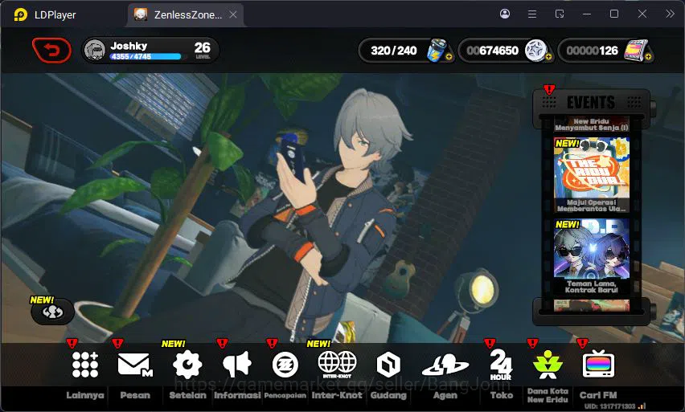
Task: Click the film count 00000126
Action: point(592,51)
